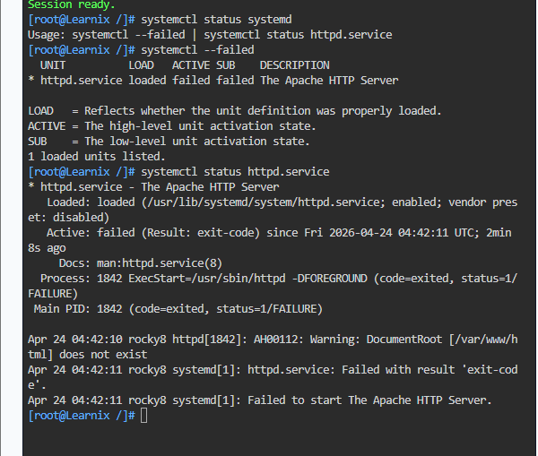
Task: Click the first 'systemctl status systemd' command
Action: [216, 20]
